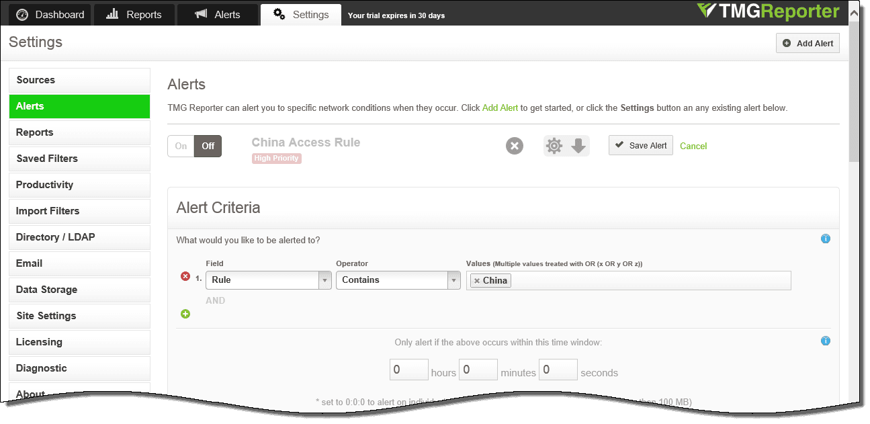Image resolution: width=870 pixels, height=424 pixels.
Task: Follow the green Add Alert link
Action: (x=500, y=108)
